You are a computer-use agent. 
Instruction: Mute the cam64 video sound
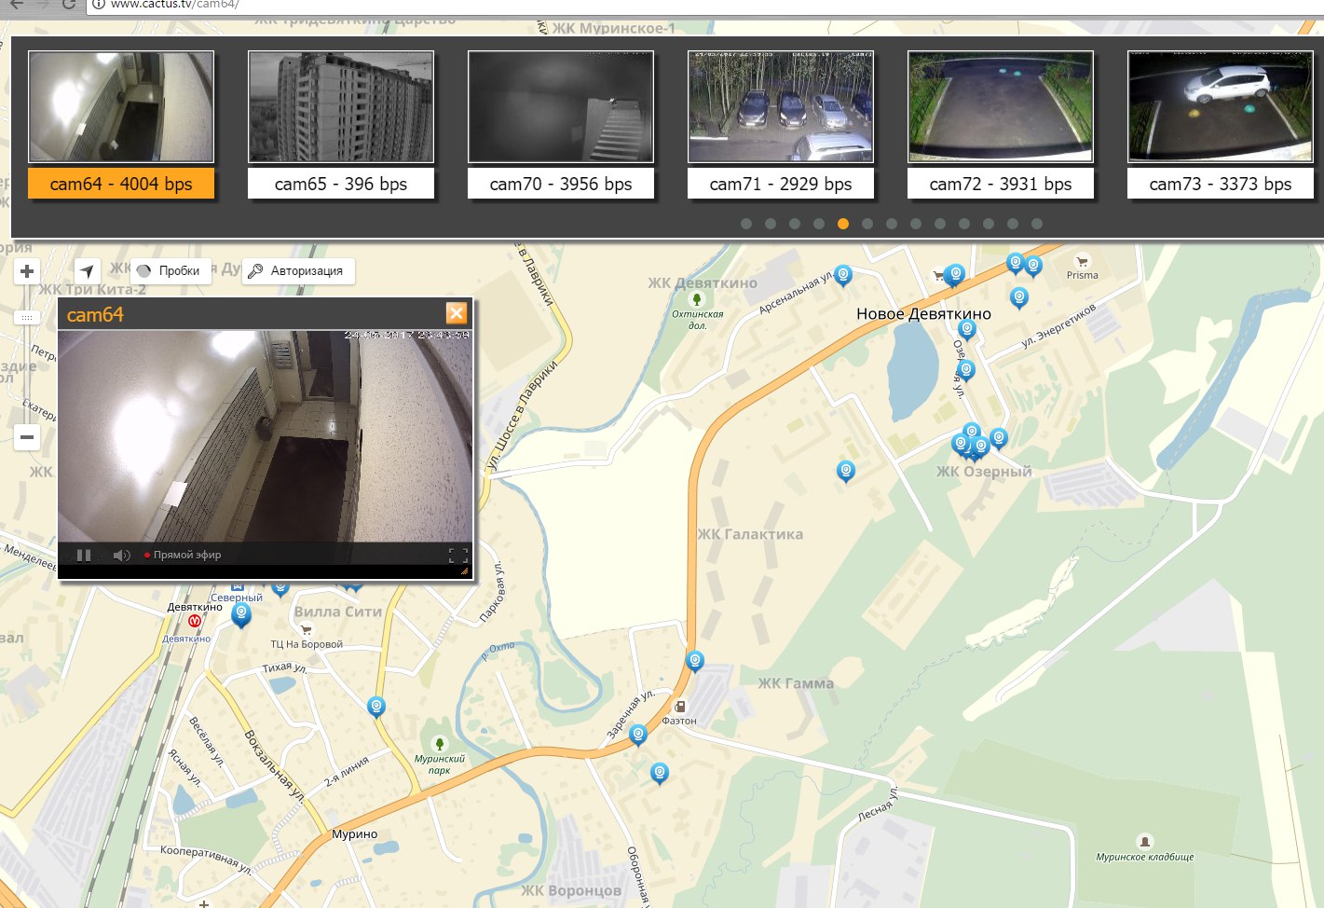click(x=121, y=556)
